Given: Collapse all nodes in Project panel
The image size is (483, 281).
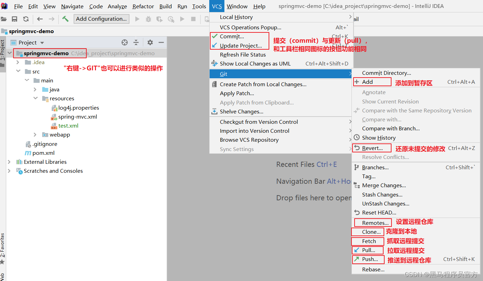Looking at the screenshot, I should [136, 42].
